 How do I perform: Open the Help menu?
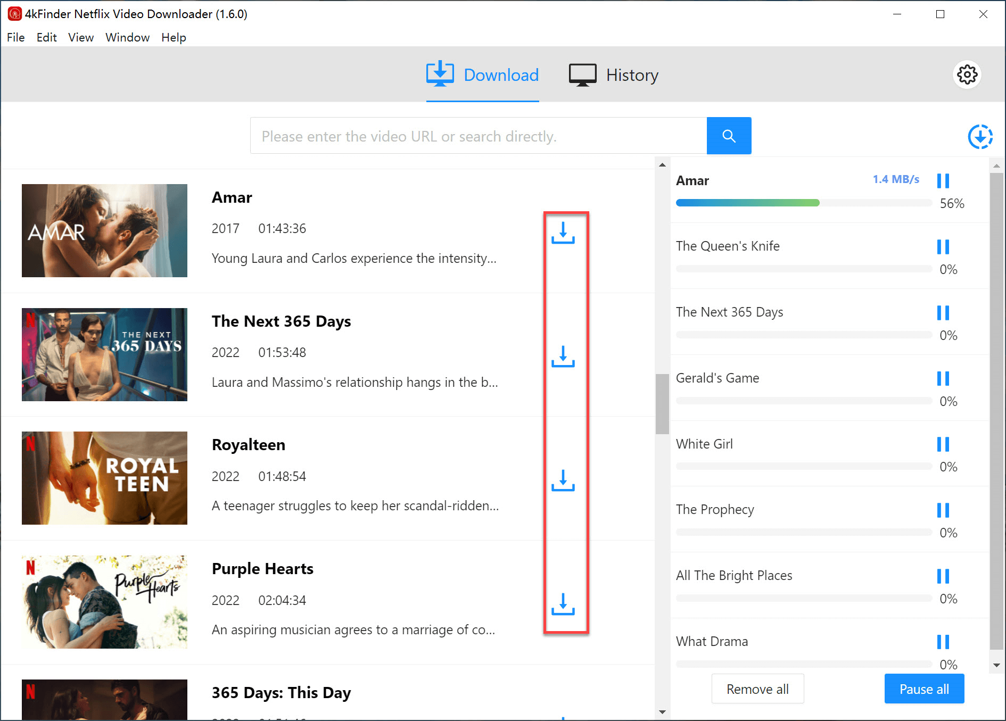174,37
